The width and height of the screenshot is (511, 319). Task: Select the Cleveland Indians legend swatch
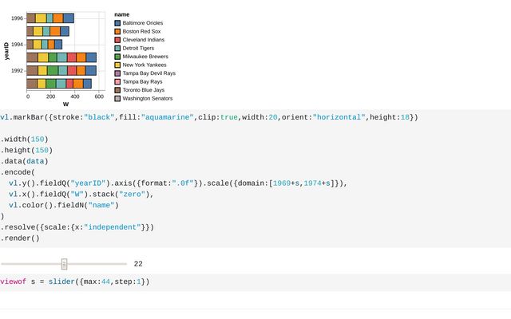117,40
